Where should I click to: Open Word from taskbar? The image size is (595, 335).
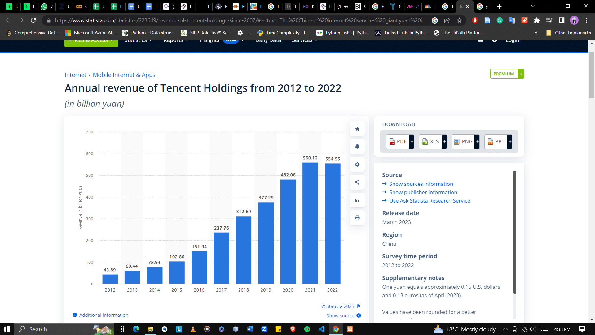click(250, 329)
